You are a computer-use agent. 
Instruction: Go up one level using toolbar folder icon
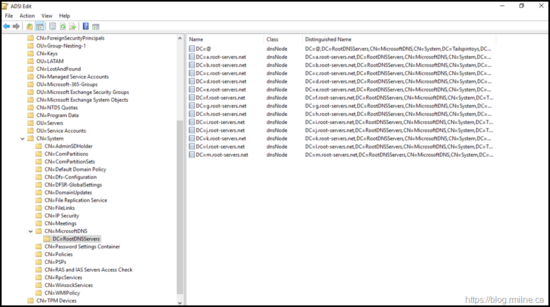tap(29, 26)
